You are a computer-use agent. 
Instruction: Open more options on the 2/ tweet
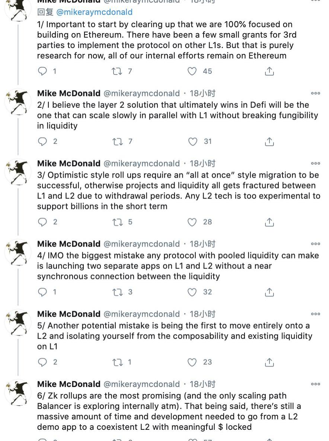click(x=316, y=93)
